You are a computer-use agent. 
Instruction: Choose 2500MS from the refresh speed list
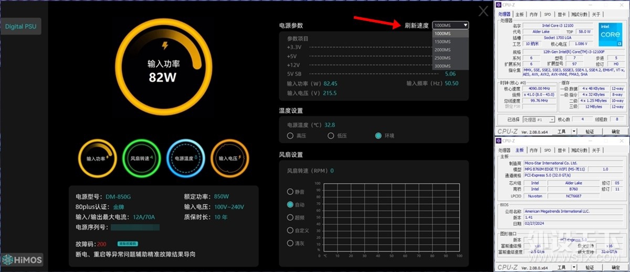[450, 58]
